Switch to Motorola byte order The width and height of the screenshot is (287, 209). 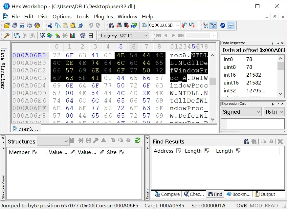coord(223,25)
